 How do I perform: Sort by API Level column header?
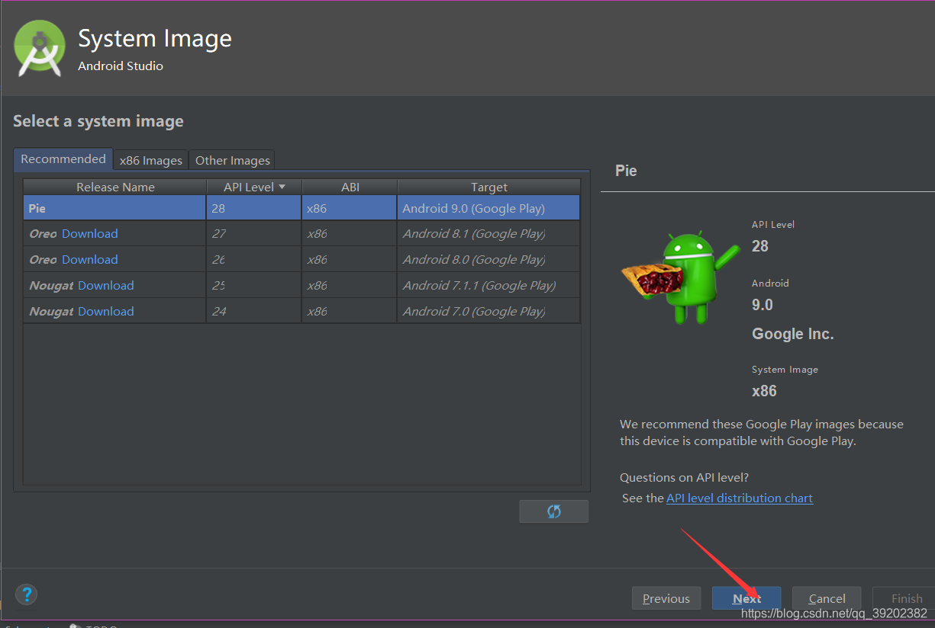click(254, 187)
